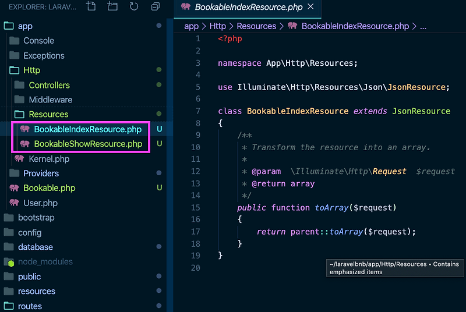Expand the node_modules folder
This screenshot has height=312, width=466.
tap(83, 262)
